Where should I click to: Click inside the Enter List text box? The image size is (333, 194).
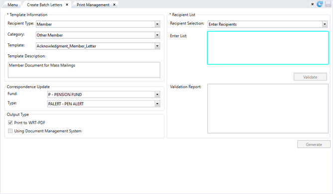coord(268,48)
